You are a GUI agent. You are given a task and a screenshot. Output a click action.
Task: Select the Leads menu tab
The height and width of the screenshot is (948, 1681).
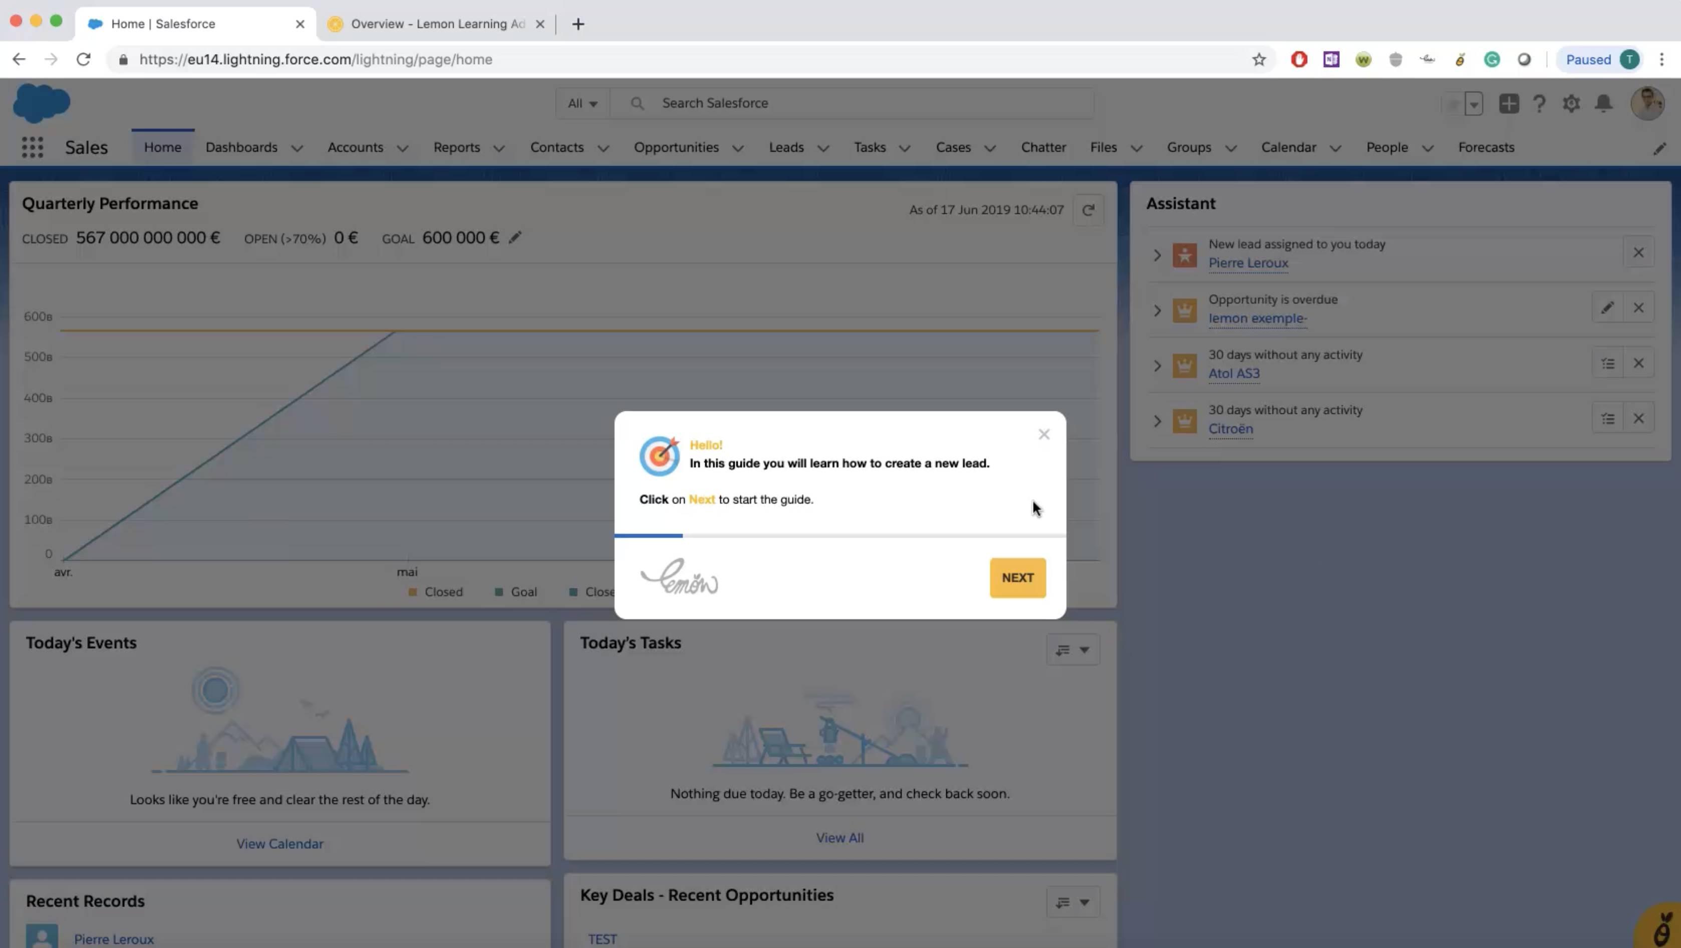pos(786,147)
